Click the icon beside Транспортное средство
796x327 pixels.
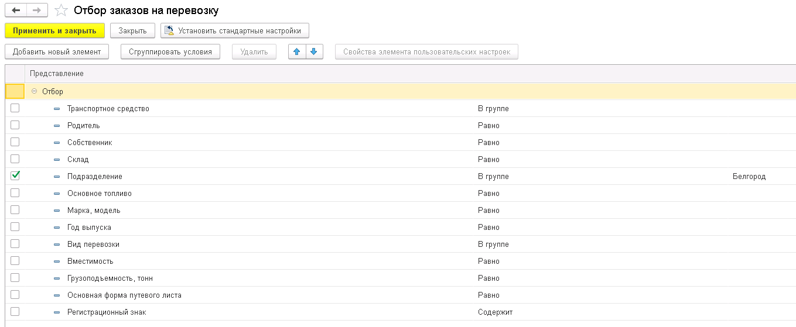tap(57, 109)
